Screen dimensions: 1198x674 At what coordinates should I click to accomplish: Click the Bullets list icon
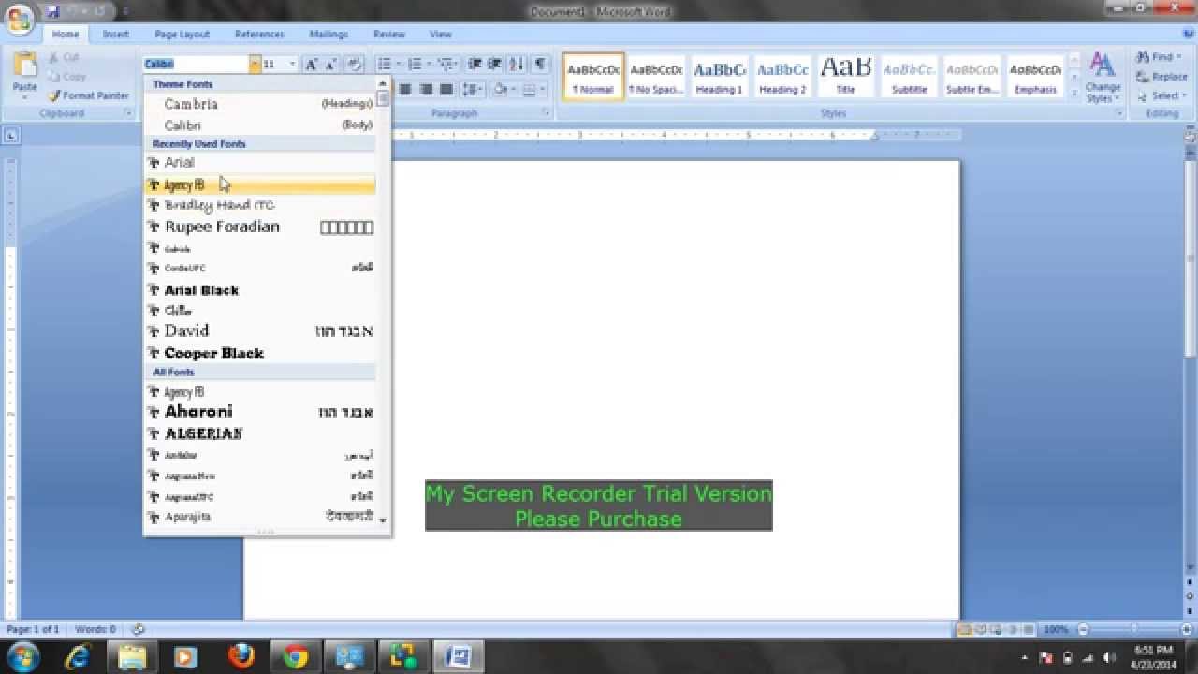[x=384, y=65]
